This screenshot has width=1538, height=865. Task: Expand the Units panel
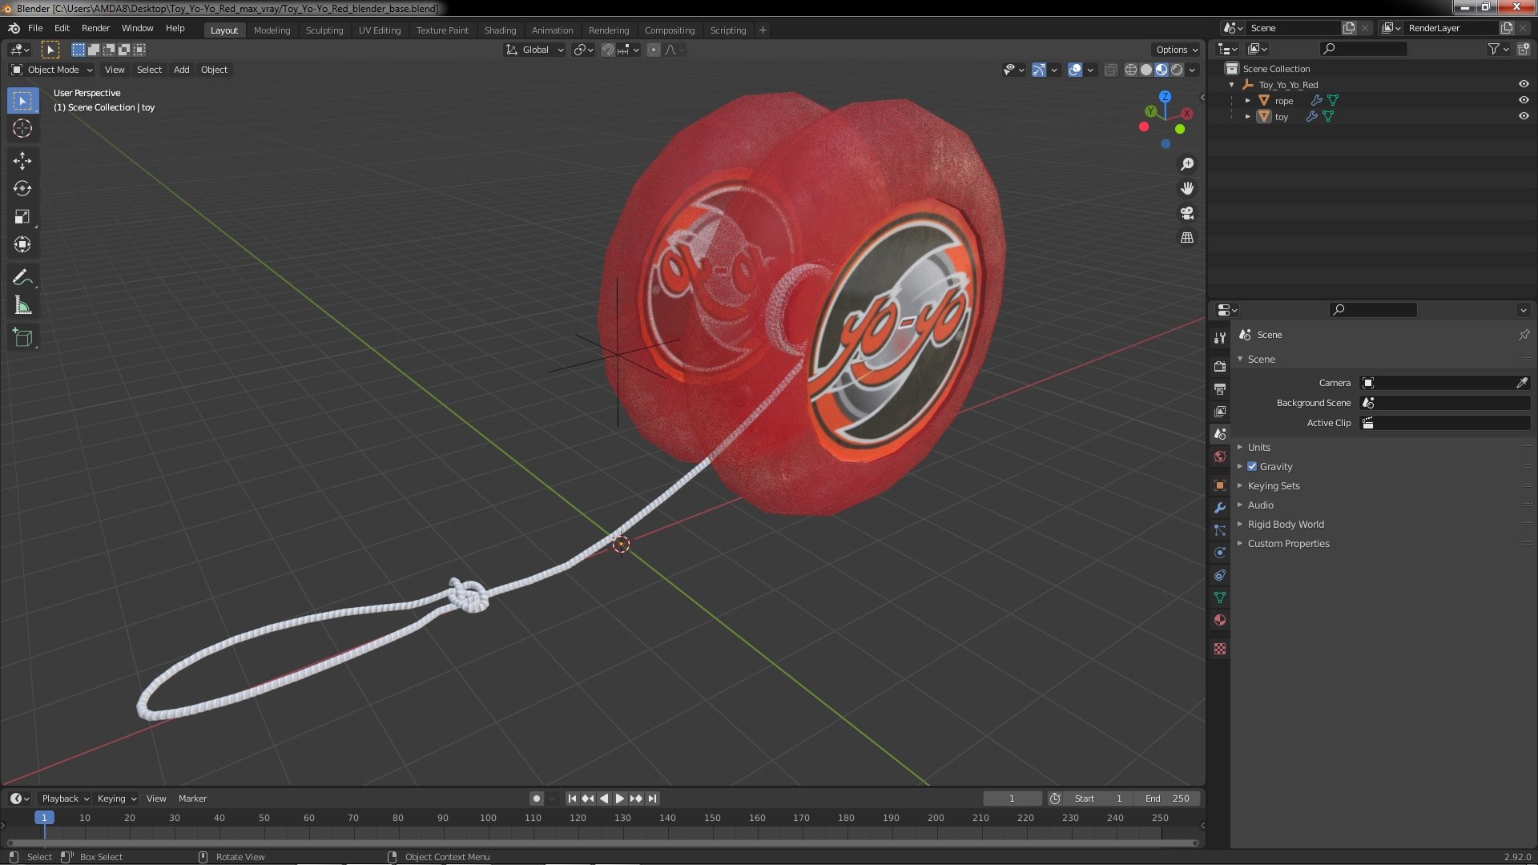coord(1258,448)
